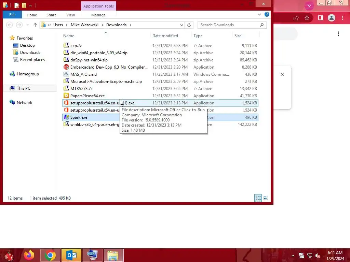350x262 pixels.
Task: Launch Firefox from the taskbar
Action: (x=29, y=255)
